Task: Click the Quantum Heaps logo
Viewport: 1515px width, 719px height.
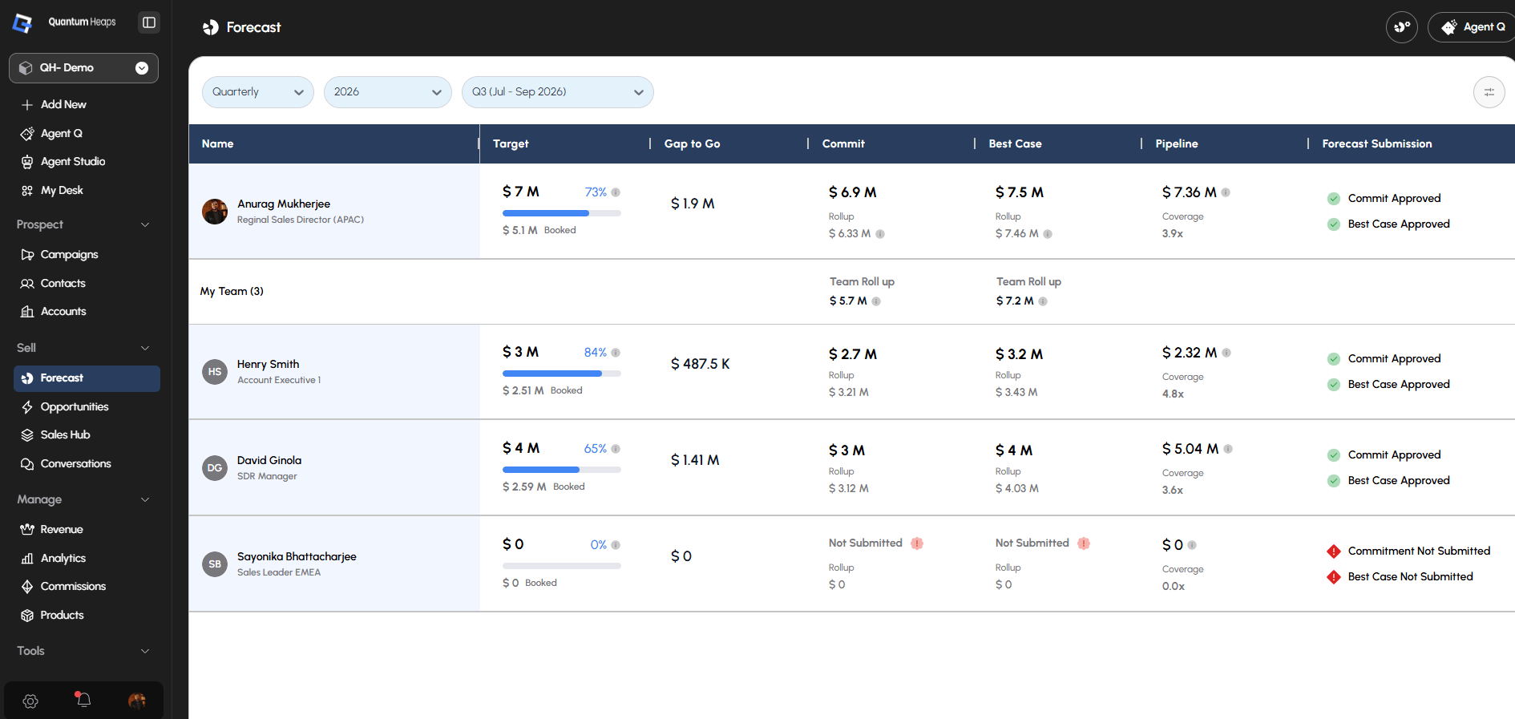Action: coord(22,23)
